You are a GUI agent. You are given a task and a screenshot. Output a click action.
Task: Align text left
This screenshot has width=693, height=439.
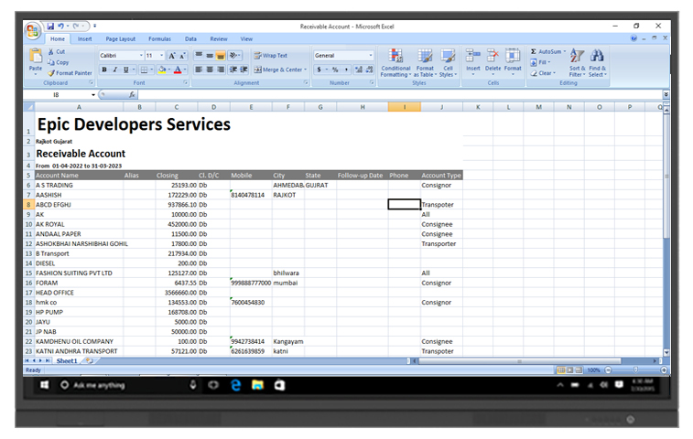tap(199, 70)
